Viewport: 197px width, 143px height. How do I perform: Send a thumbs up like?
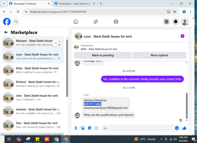[x=184, y=128]
